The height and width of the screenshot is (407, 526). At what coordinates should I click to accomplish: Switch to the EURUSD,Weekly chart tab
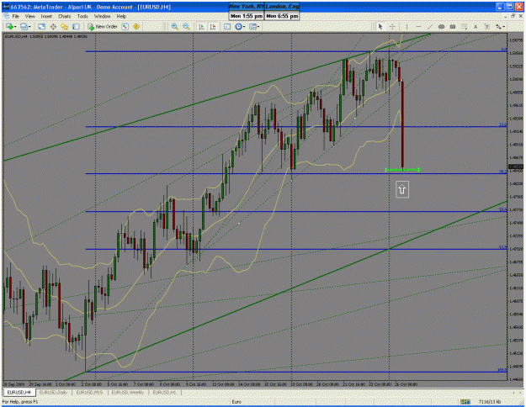pyautogui.click(x=128, y=392)
